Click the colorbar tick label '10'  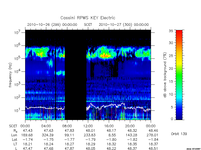coord(171,94)
